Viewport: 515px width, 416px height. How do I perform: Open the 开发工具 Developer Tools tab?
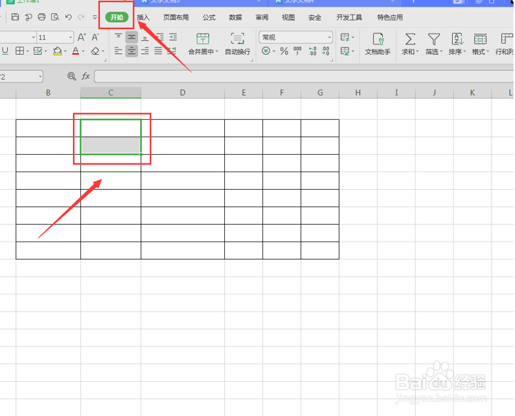pyautogui.click(x=349, y=18)
